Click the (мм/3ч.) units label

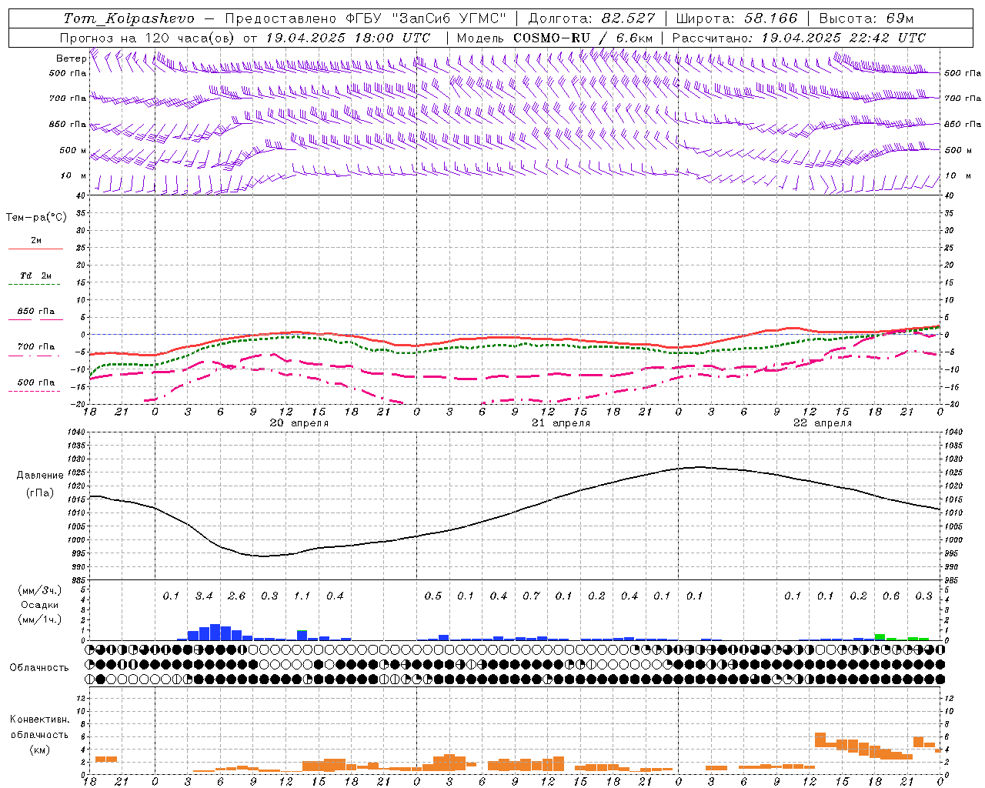click(40, 590)
